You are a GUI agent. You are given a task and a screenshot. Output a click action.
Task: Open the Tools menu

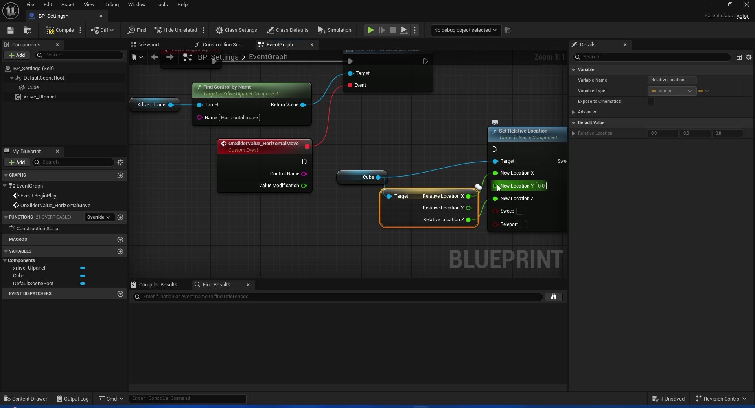[162, 5]
